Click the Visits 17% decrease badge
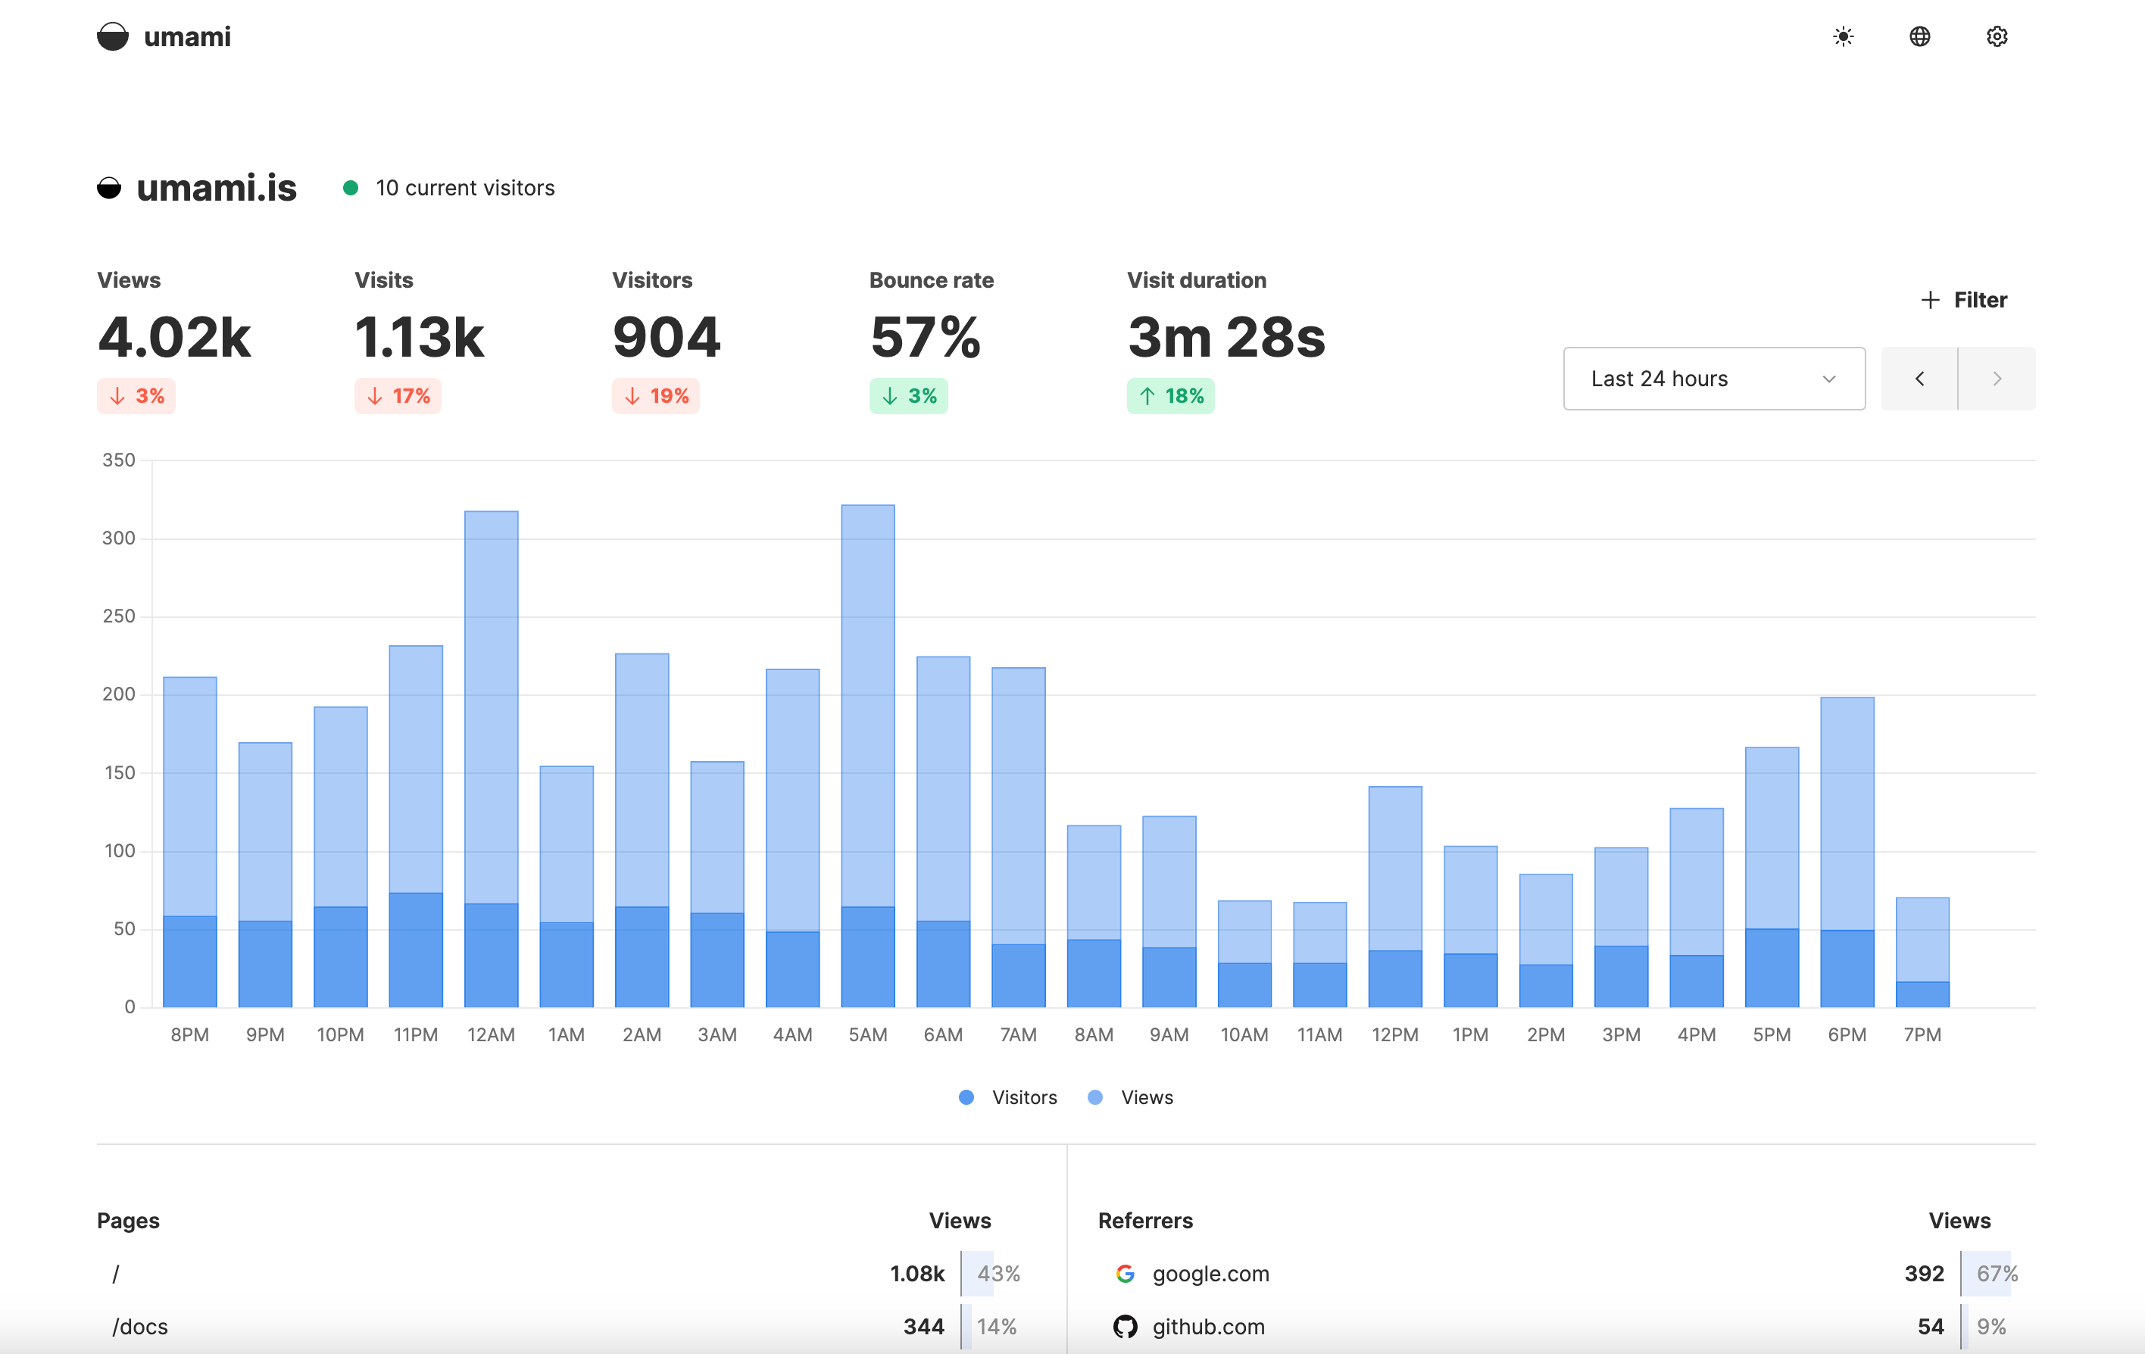The height and width of the screenshot is (1354, 2145). (x=398, y=396)
